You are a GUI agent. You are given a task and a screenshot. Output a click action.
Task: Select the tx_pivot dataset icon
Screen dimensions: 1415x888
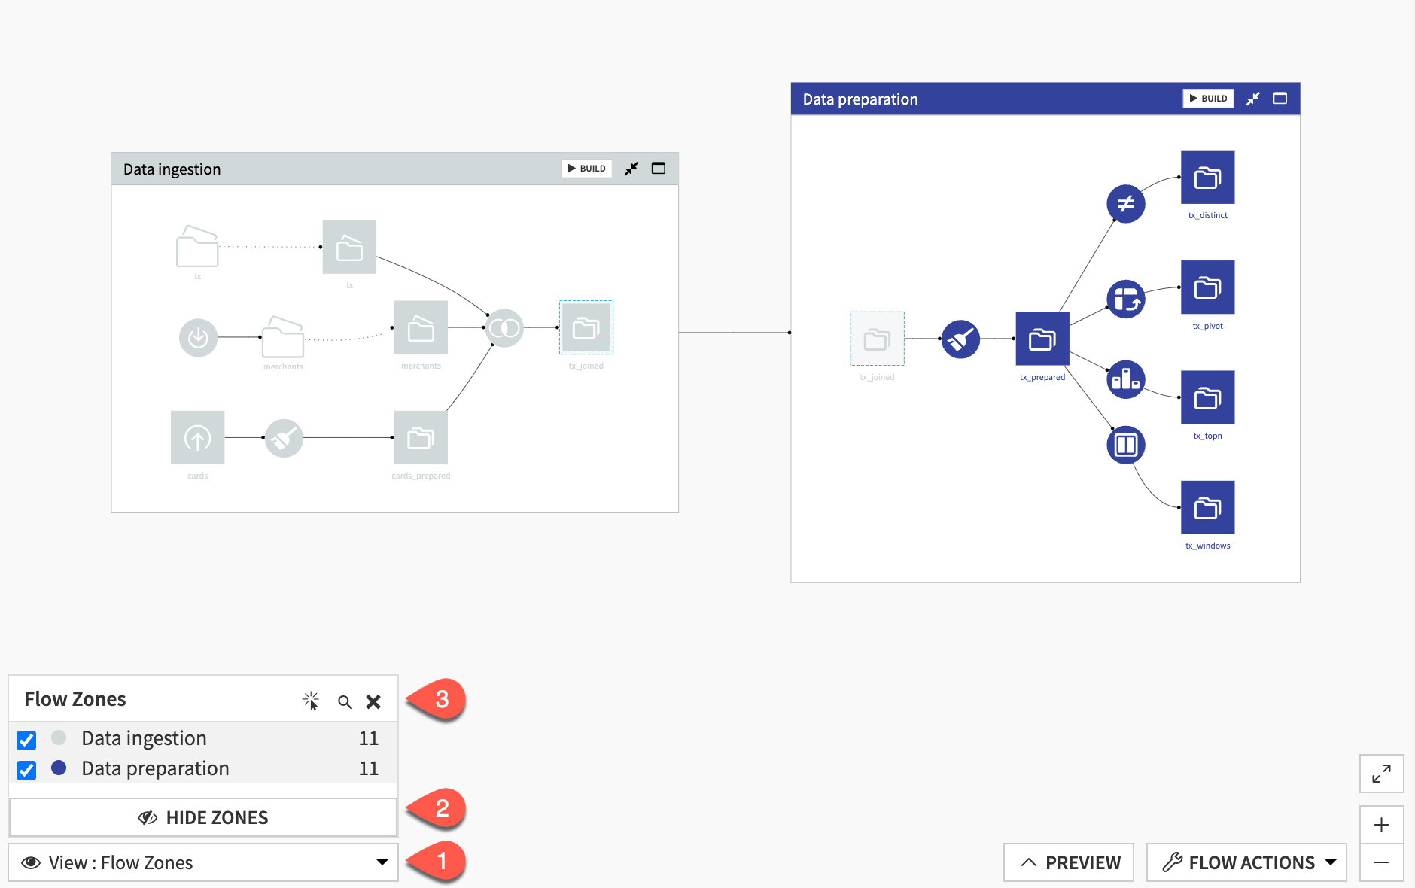point(1207,287)
